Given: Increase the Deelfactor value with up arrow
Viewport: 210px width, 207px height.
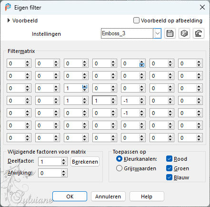Looking at the screenshot, I should coord(63,160).
